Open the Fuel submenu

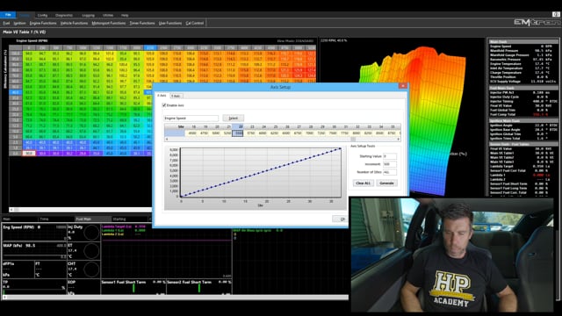(x=6, y=23)
